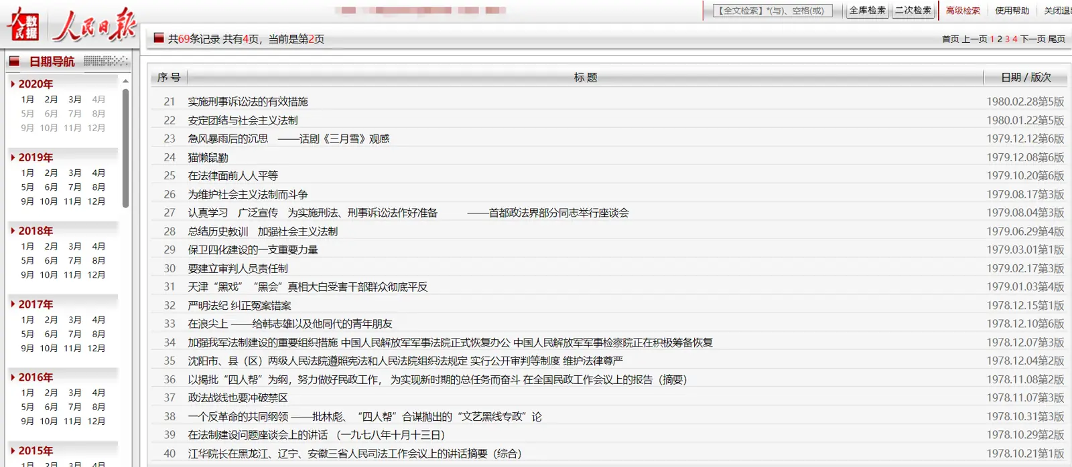The image size is (1072, 467).
Task: Expand the 2016年 year arrow
Action: coord(13,377)
